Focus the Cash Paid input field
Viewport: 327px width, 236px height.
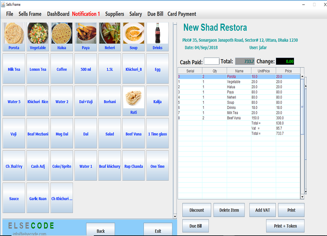click(211, 61)
